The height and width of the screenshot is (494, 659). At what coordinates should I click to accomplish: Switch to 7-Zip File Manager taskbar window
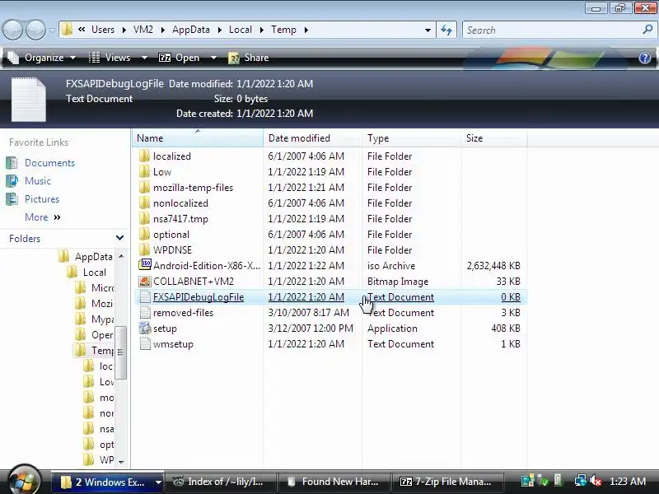click(447, 482)
